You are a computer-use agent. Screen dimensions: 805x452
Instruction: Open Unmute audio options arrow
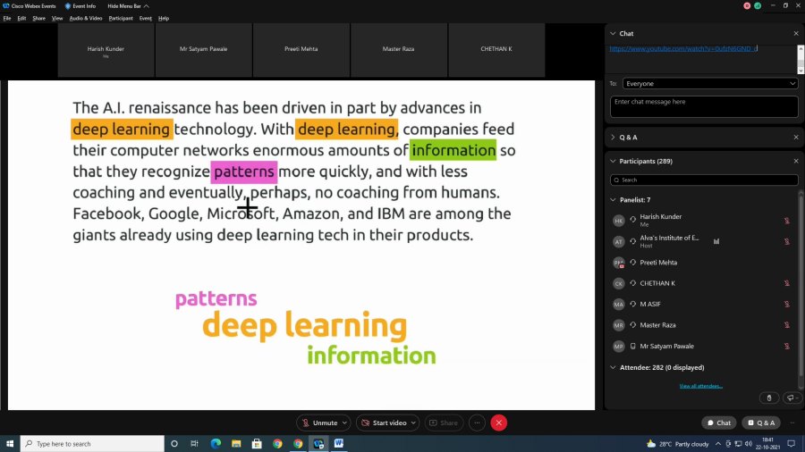pyautogui.click(x=344, y=423)
